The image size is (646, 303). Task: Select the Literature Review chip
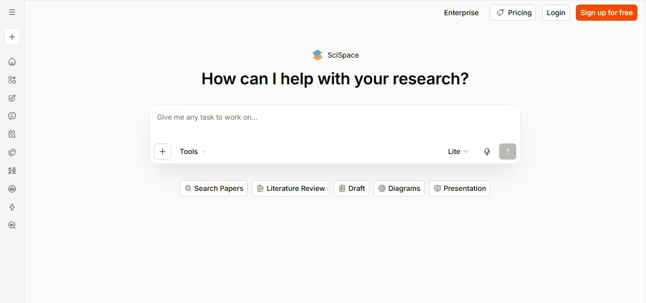tap(291, 188)
